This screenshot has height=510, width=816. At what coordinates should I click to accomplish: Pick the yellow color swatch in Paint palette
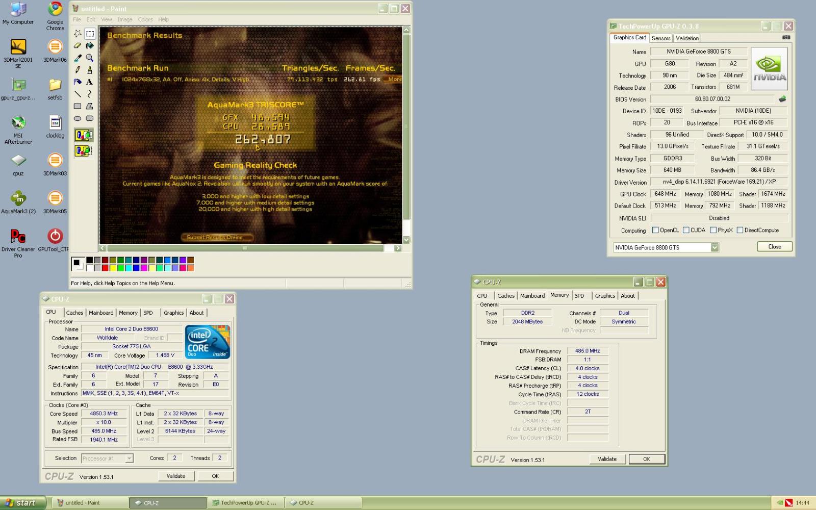tap(113, 268)
